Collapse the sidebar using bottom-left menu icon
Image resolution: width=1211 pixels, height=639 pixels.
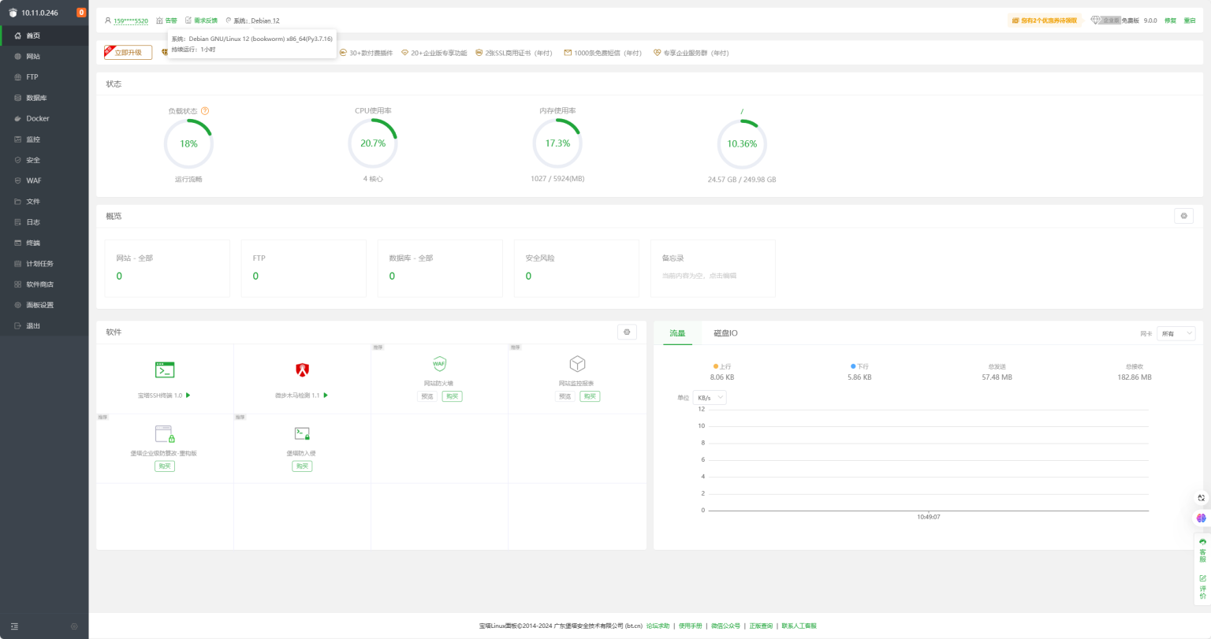[14, 626]
